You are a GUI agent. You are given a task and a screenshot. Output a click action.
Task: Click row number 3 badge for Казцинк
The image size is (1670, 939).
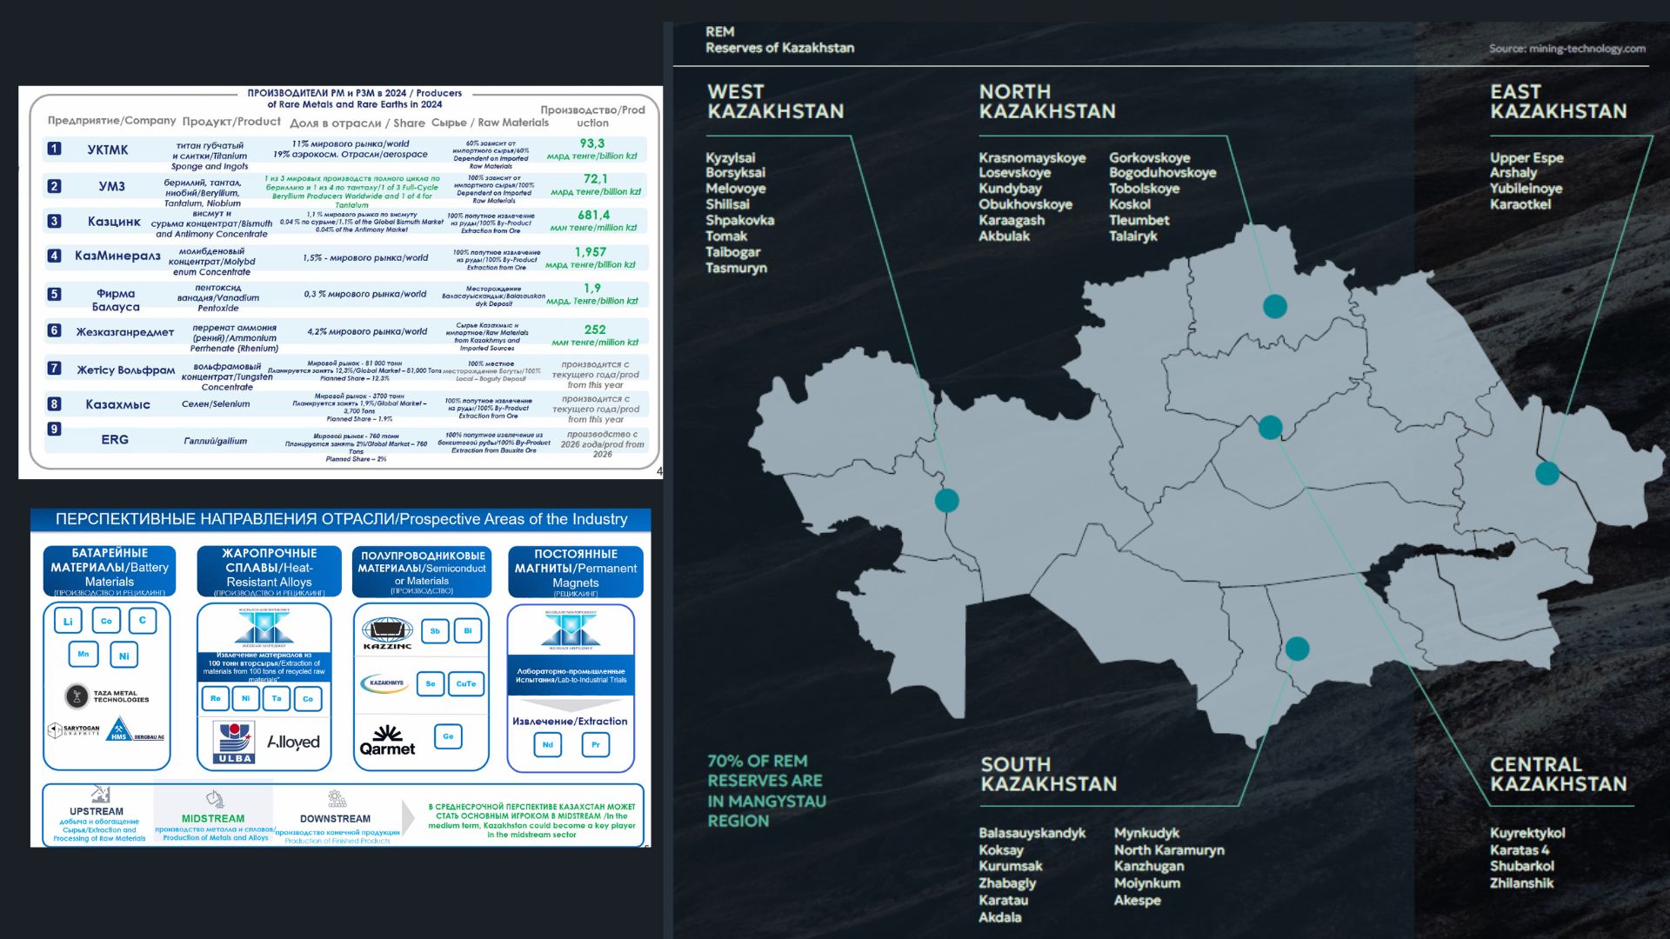point(54,221)
